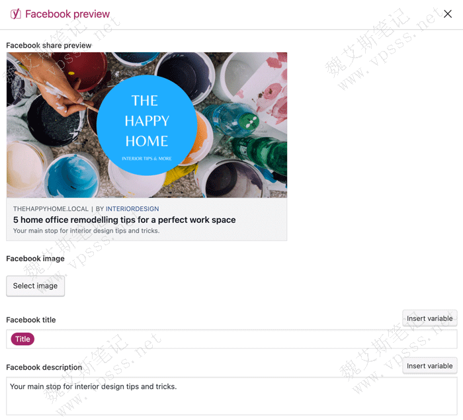Click the Facebook description label
Viewport: 463px width, 420px height.
point(44,367)
